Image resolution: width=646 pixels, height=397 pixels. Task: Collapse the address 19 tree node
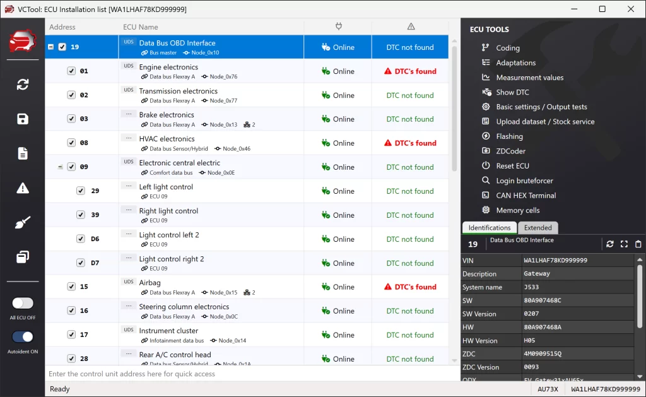pos(51,47)
